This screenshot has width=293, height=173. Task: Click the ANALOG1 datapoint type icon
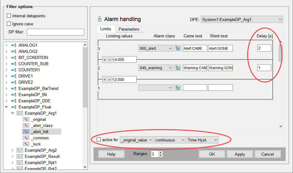pos(13,45)
